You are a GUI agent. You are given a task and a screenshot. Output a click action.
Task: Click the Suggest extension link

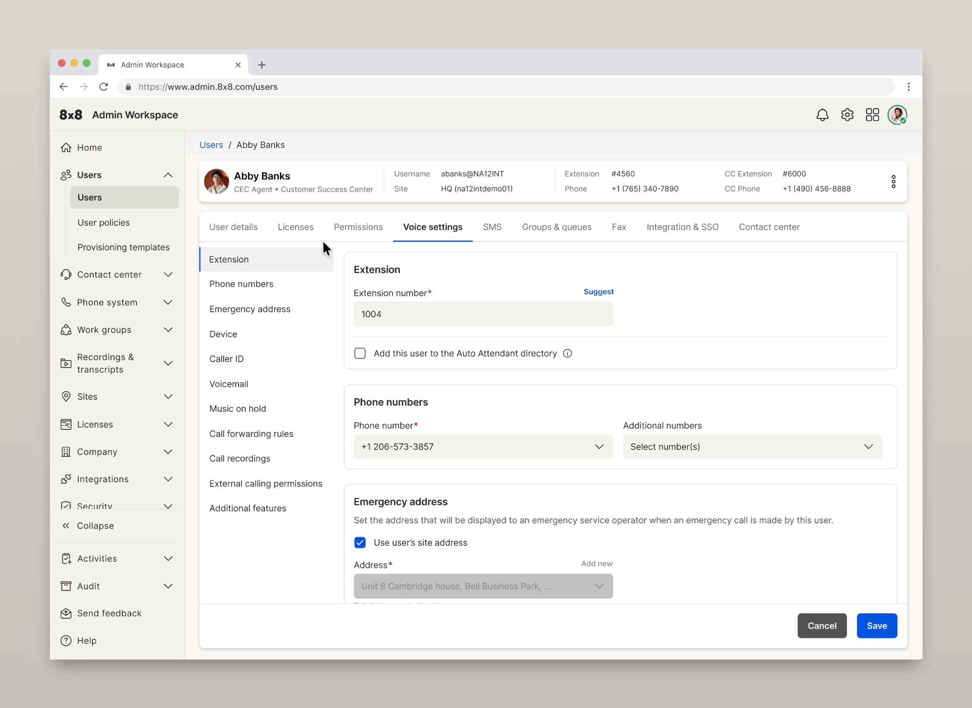[x=598, y=292]
